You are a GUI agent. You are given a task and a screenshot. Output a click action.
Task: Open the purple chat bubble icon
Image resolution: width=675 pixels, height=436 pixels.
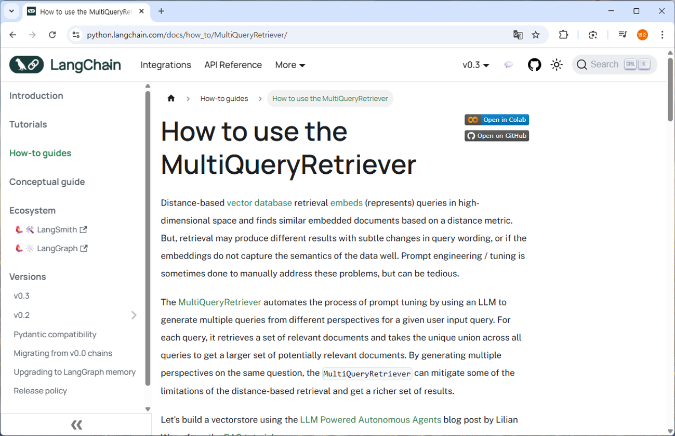[x=509, y=65]
